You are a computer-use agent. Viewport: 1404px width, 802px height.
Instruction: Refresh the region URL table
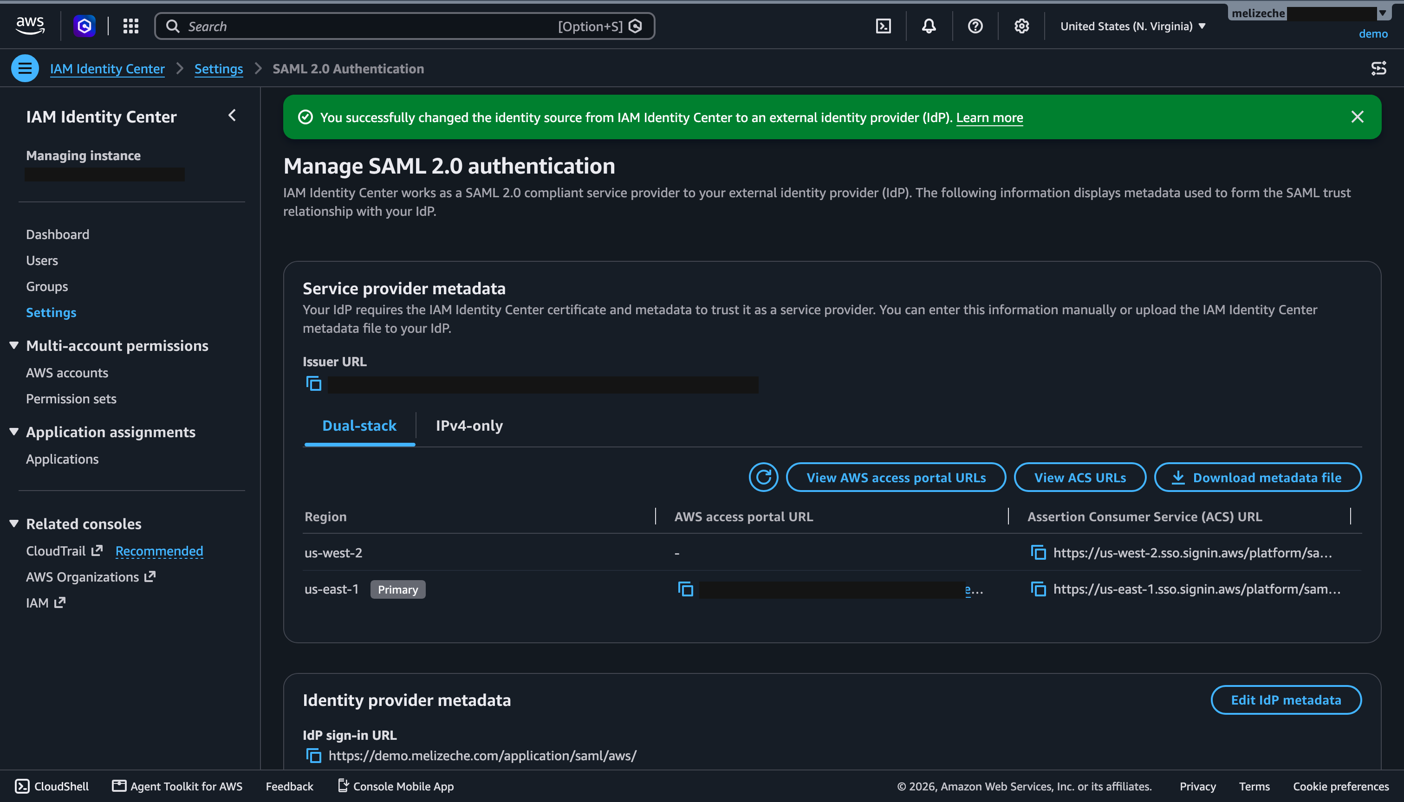click(x=763, y=477)
